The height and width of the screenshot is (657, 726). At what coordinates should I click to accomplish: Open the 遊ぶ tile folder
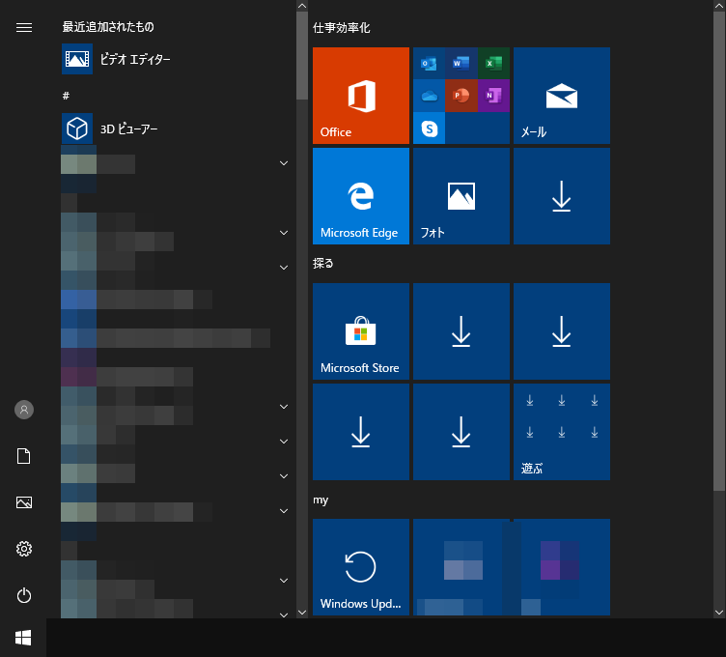(561, 431)
